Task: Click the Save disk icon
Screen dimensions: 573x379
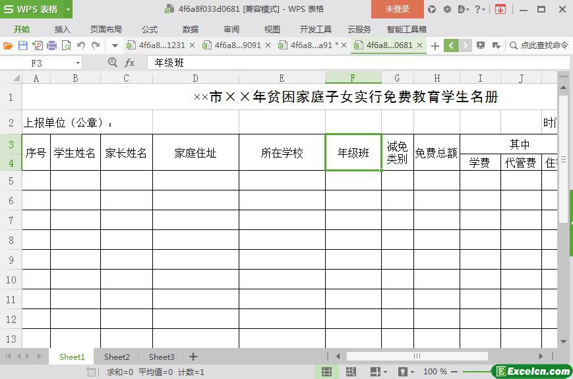Action: click(x=23, y=45)
